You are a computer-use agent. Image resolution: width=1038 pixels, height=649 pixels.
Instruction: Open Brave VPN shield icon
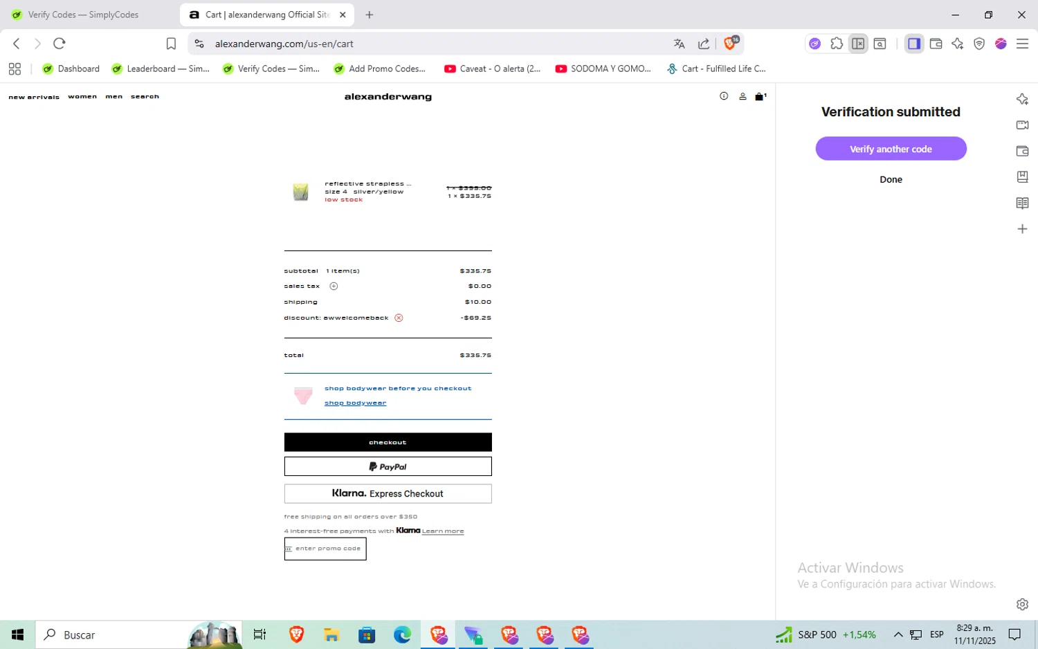pyautogui.click(x=979, y=44)
